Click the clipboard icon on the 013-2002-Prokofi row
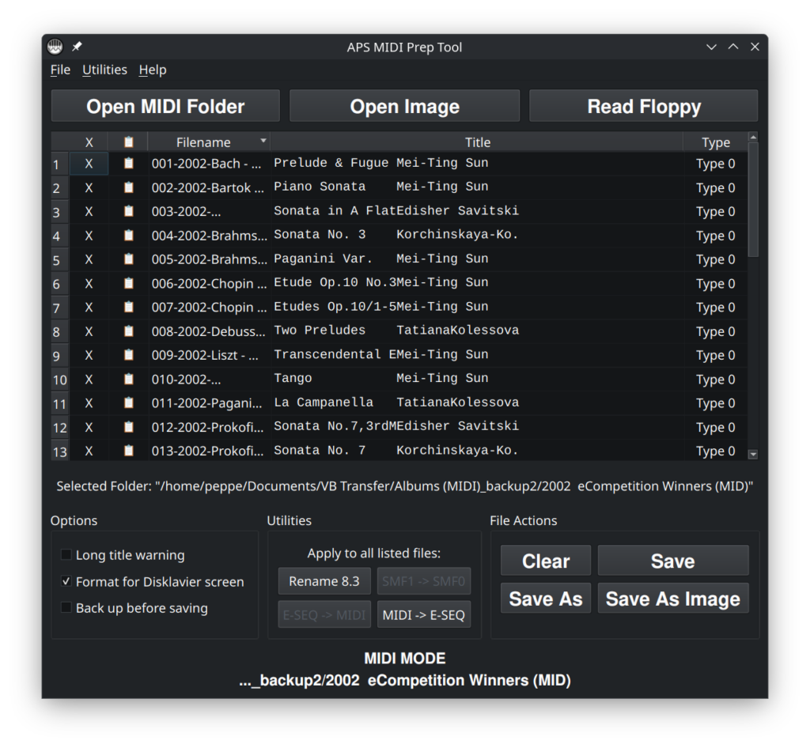 pyautogui.click(x=128, y=451)
